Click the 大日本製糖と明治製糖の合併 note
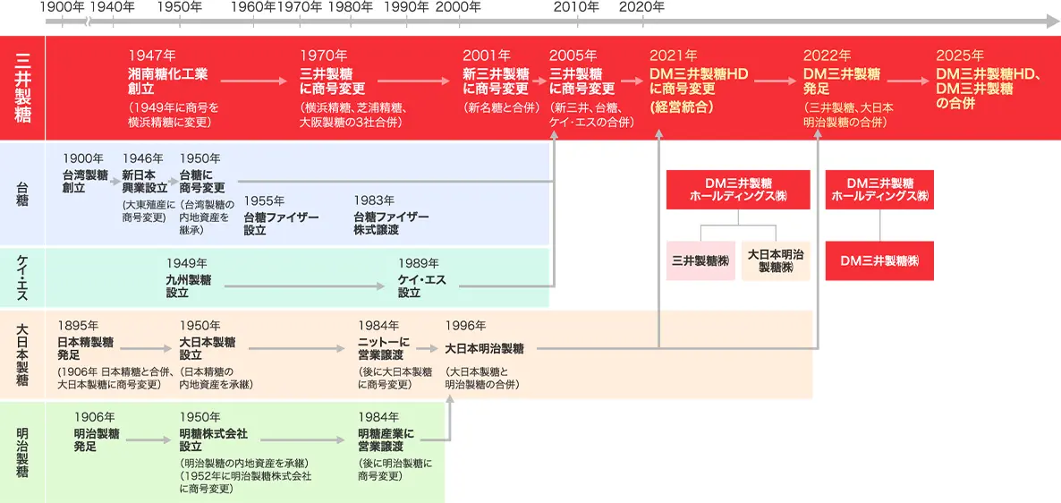Screen dimensions: 1061x503 click(x=482, y=379)
